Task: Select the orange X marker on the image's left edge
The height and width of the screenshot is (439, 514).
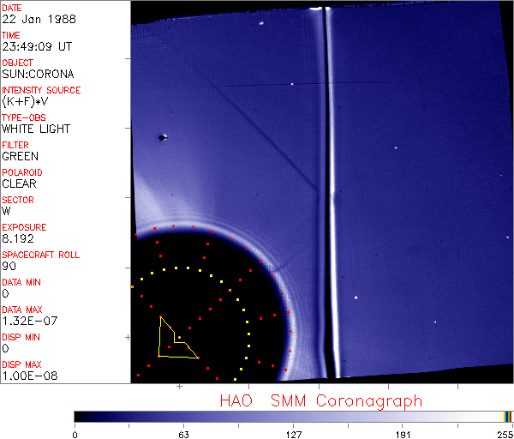Action: (x=132, y=286)
